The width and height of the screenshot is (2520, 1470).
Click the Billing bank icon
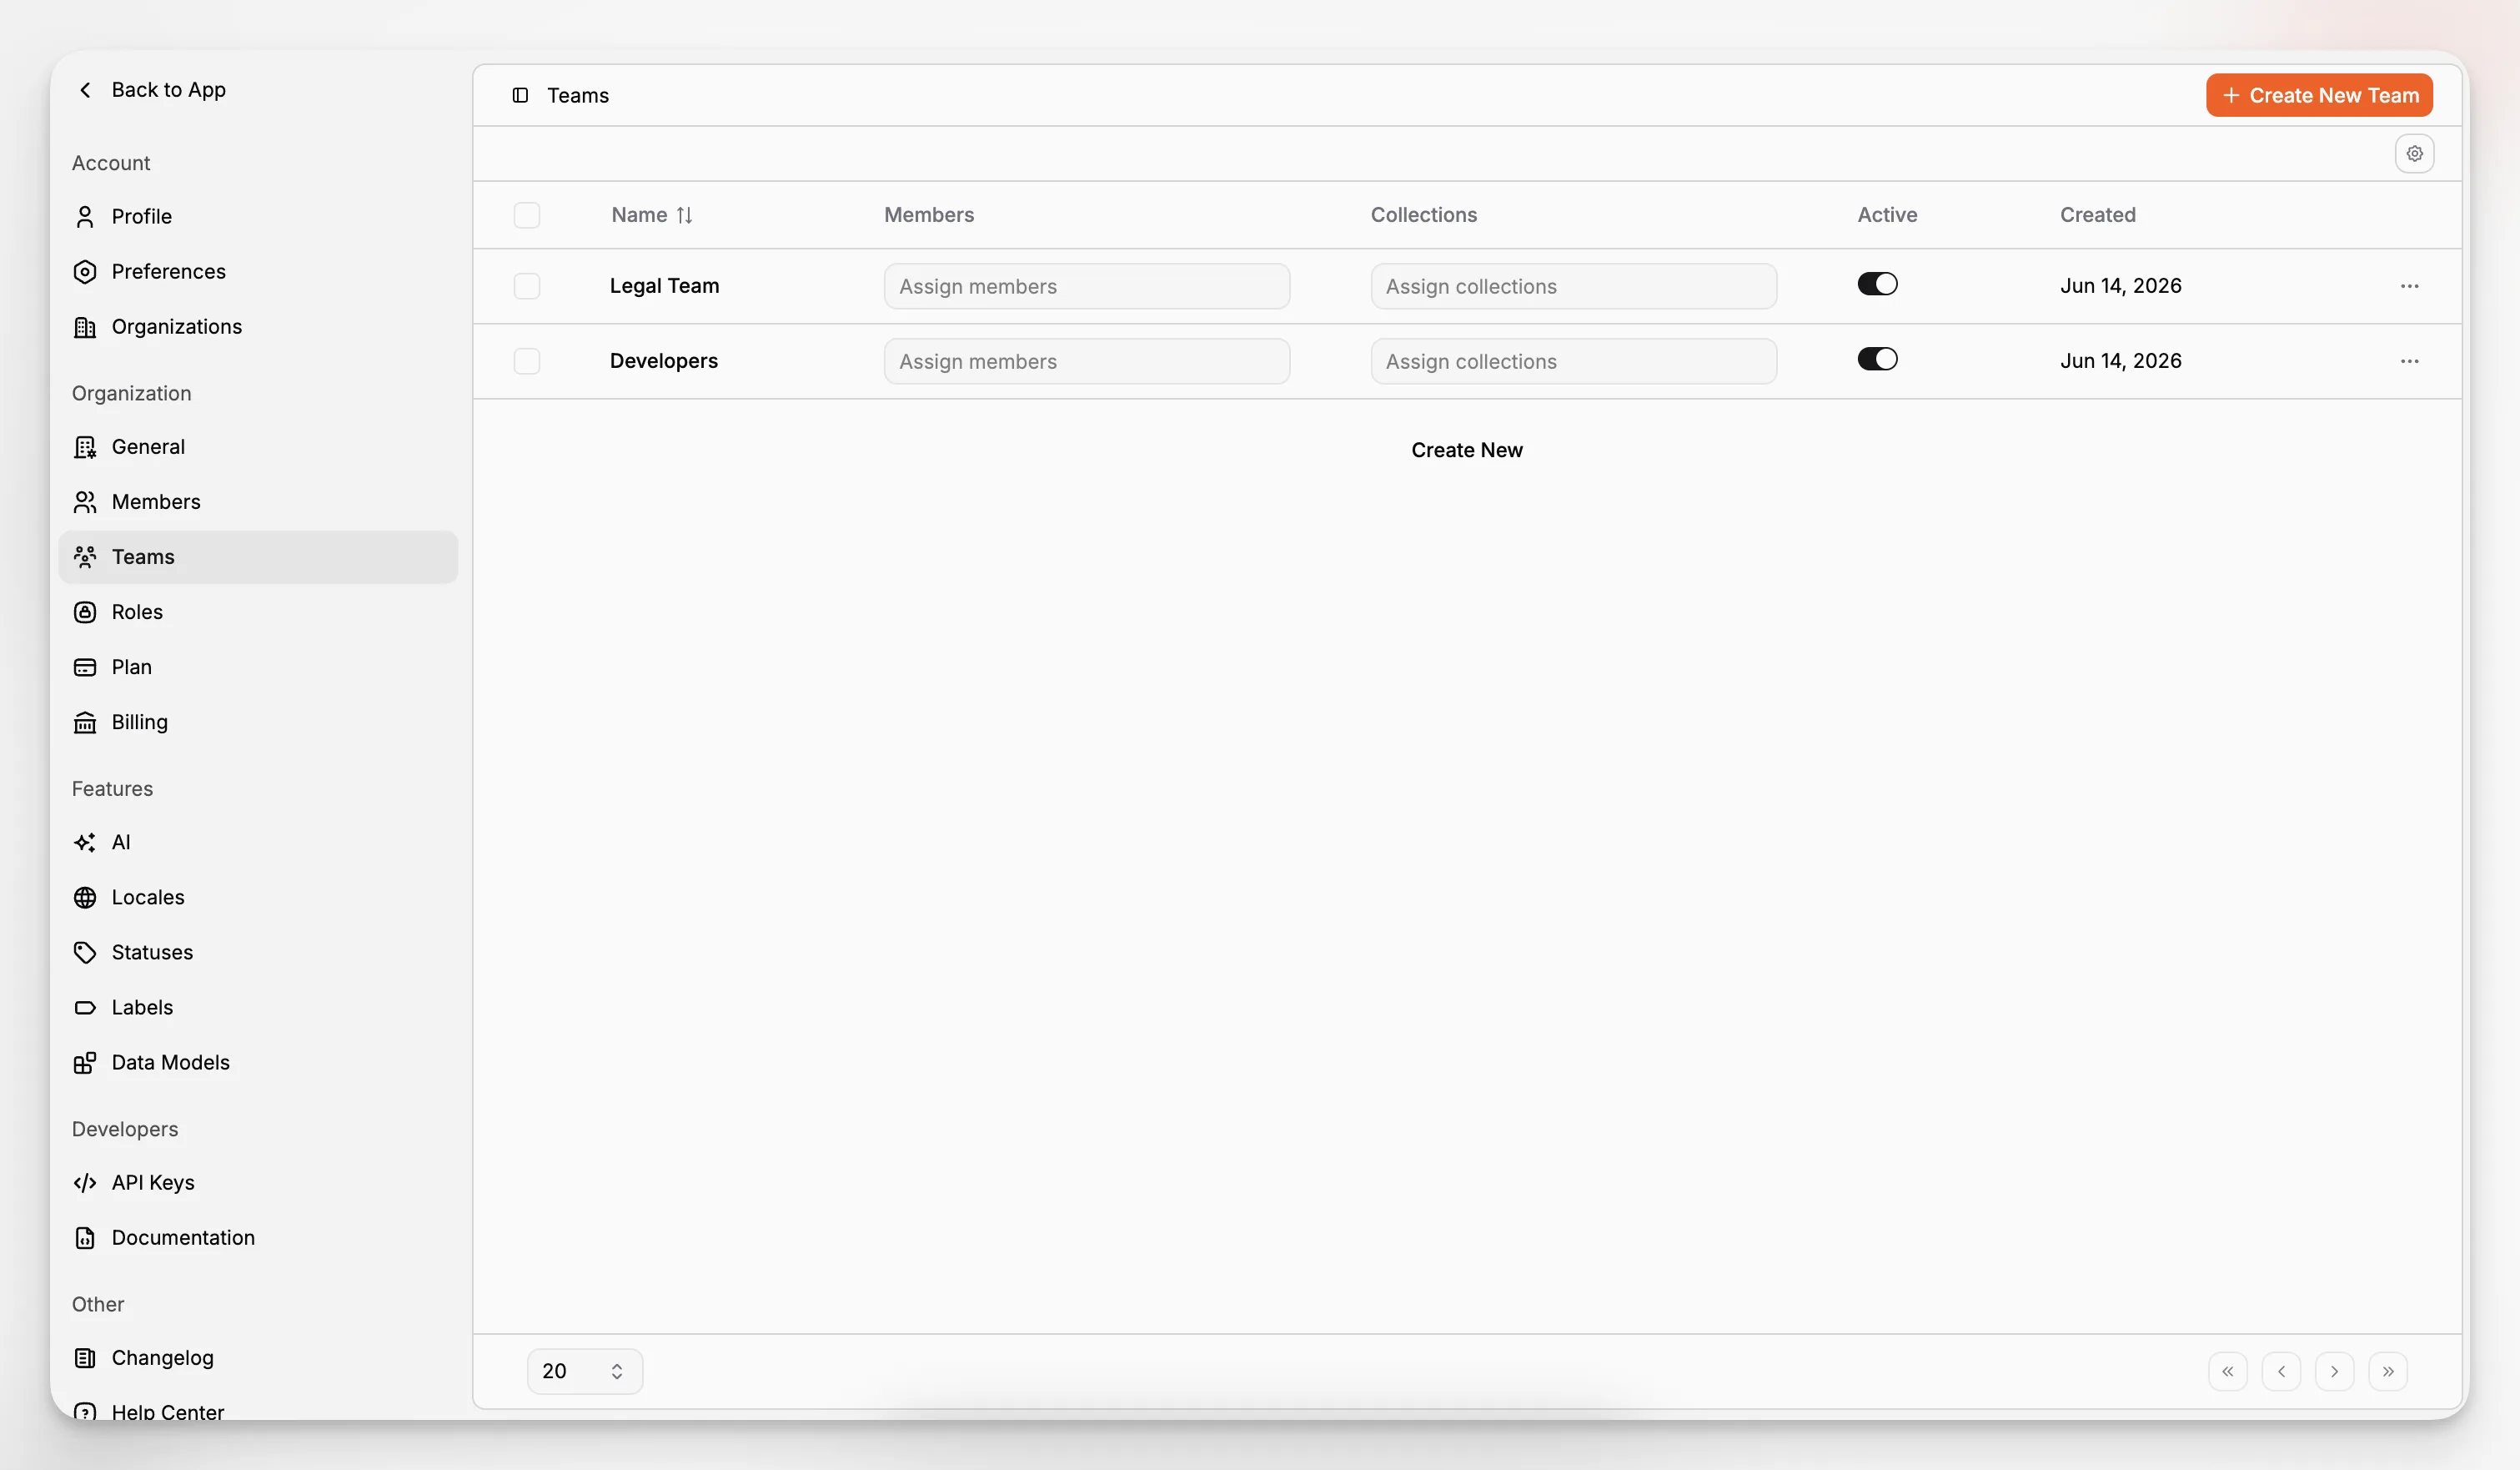(85, 722)
